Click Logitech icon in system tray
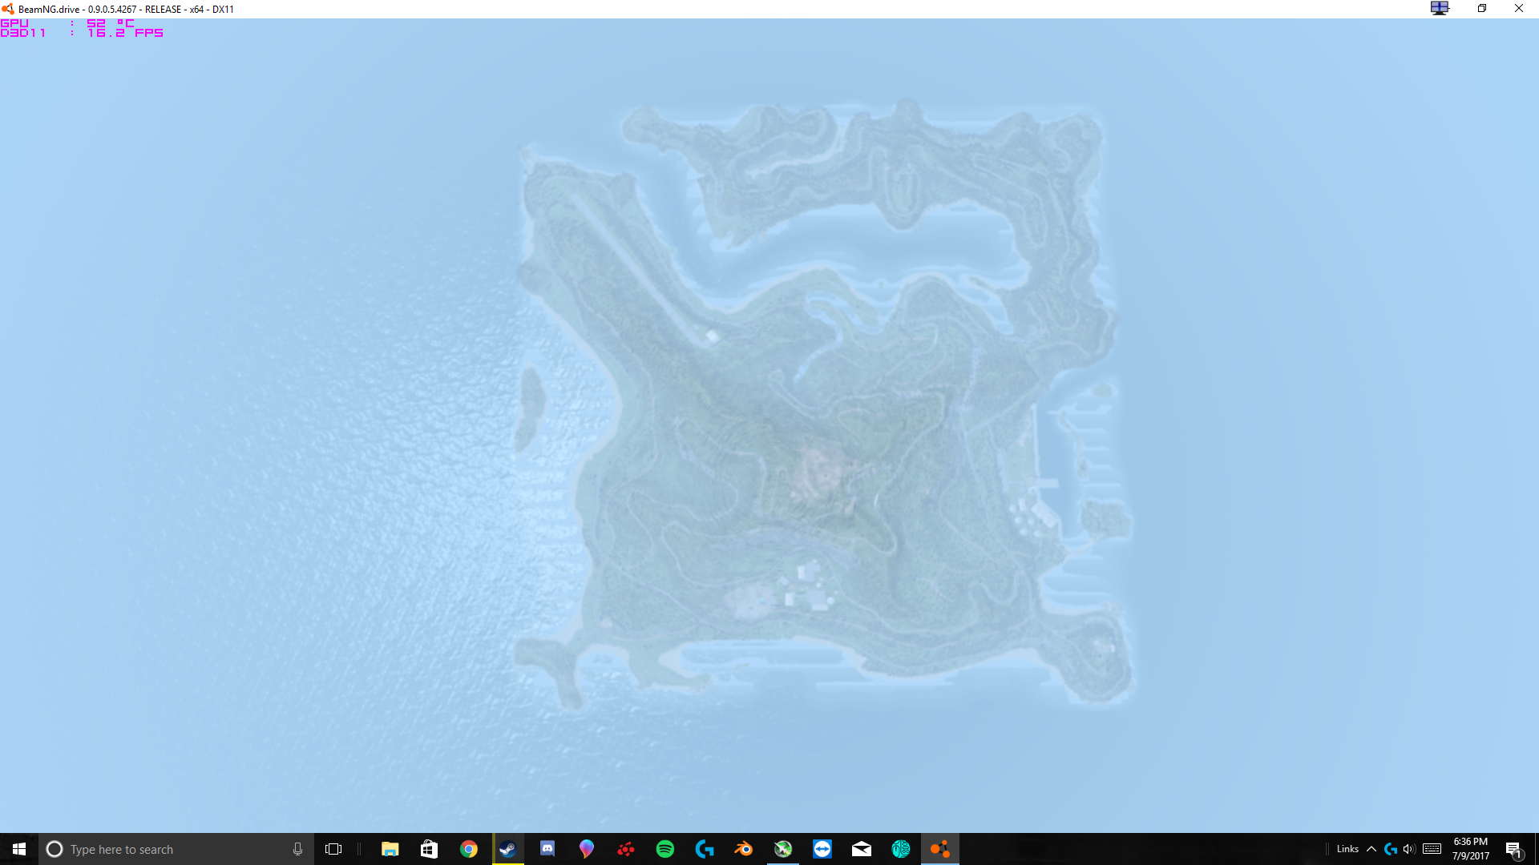 click(1391, 849)
